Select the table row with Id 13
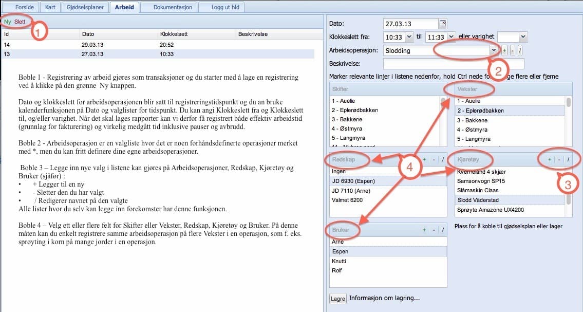Image resolution: width=583 pixels, height=312 pixels. (158, 54)
